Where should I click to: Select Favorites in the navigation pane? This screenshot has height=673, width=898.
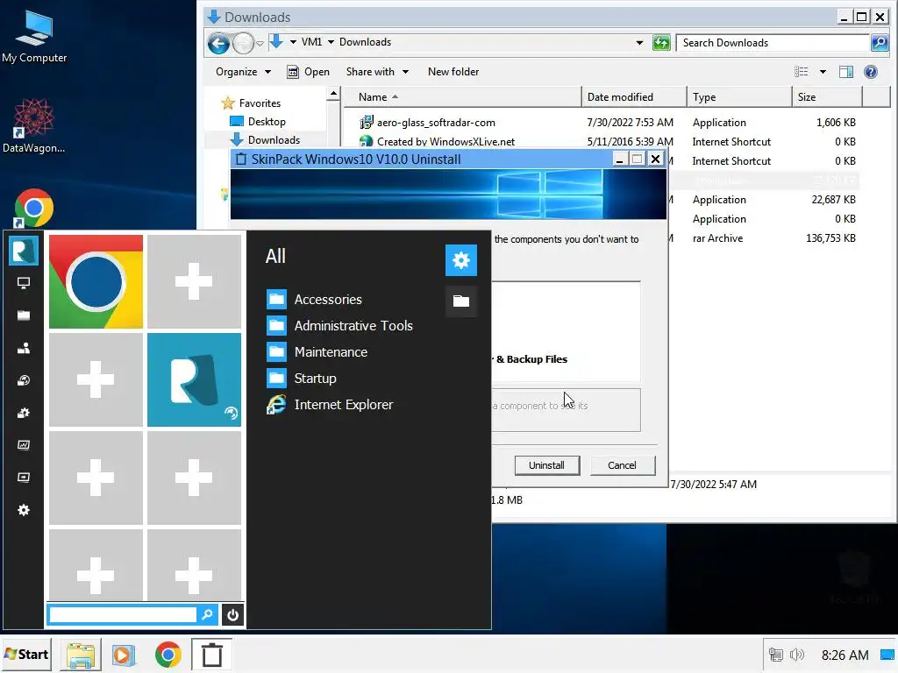click(251, 103)
